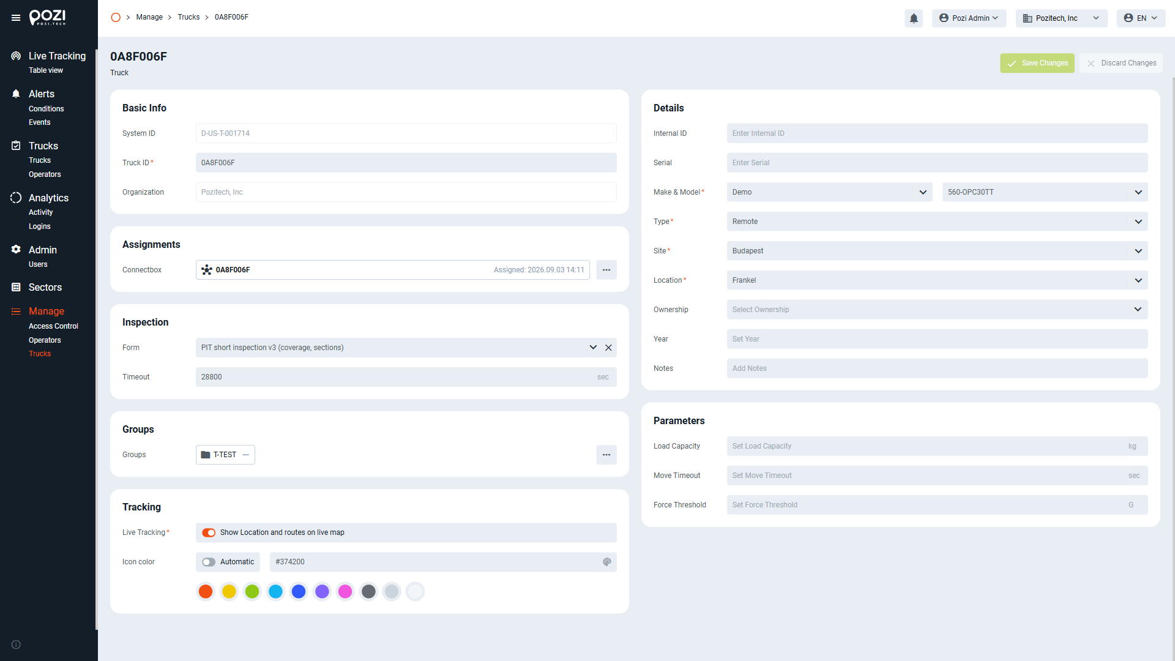Open Pozi Admin user menu
The image size is (1175, 661).
click(x=969, y=18)
